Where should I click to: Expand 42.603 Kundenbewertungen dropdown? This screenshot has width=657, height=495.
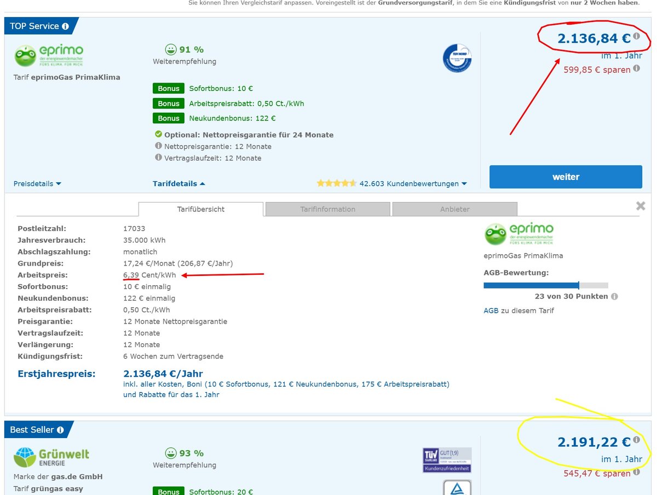413,183
